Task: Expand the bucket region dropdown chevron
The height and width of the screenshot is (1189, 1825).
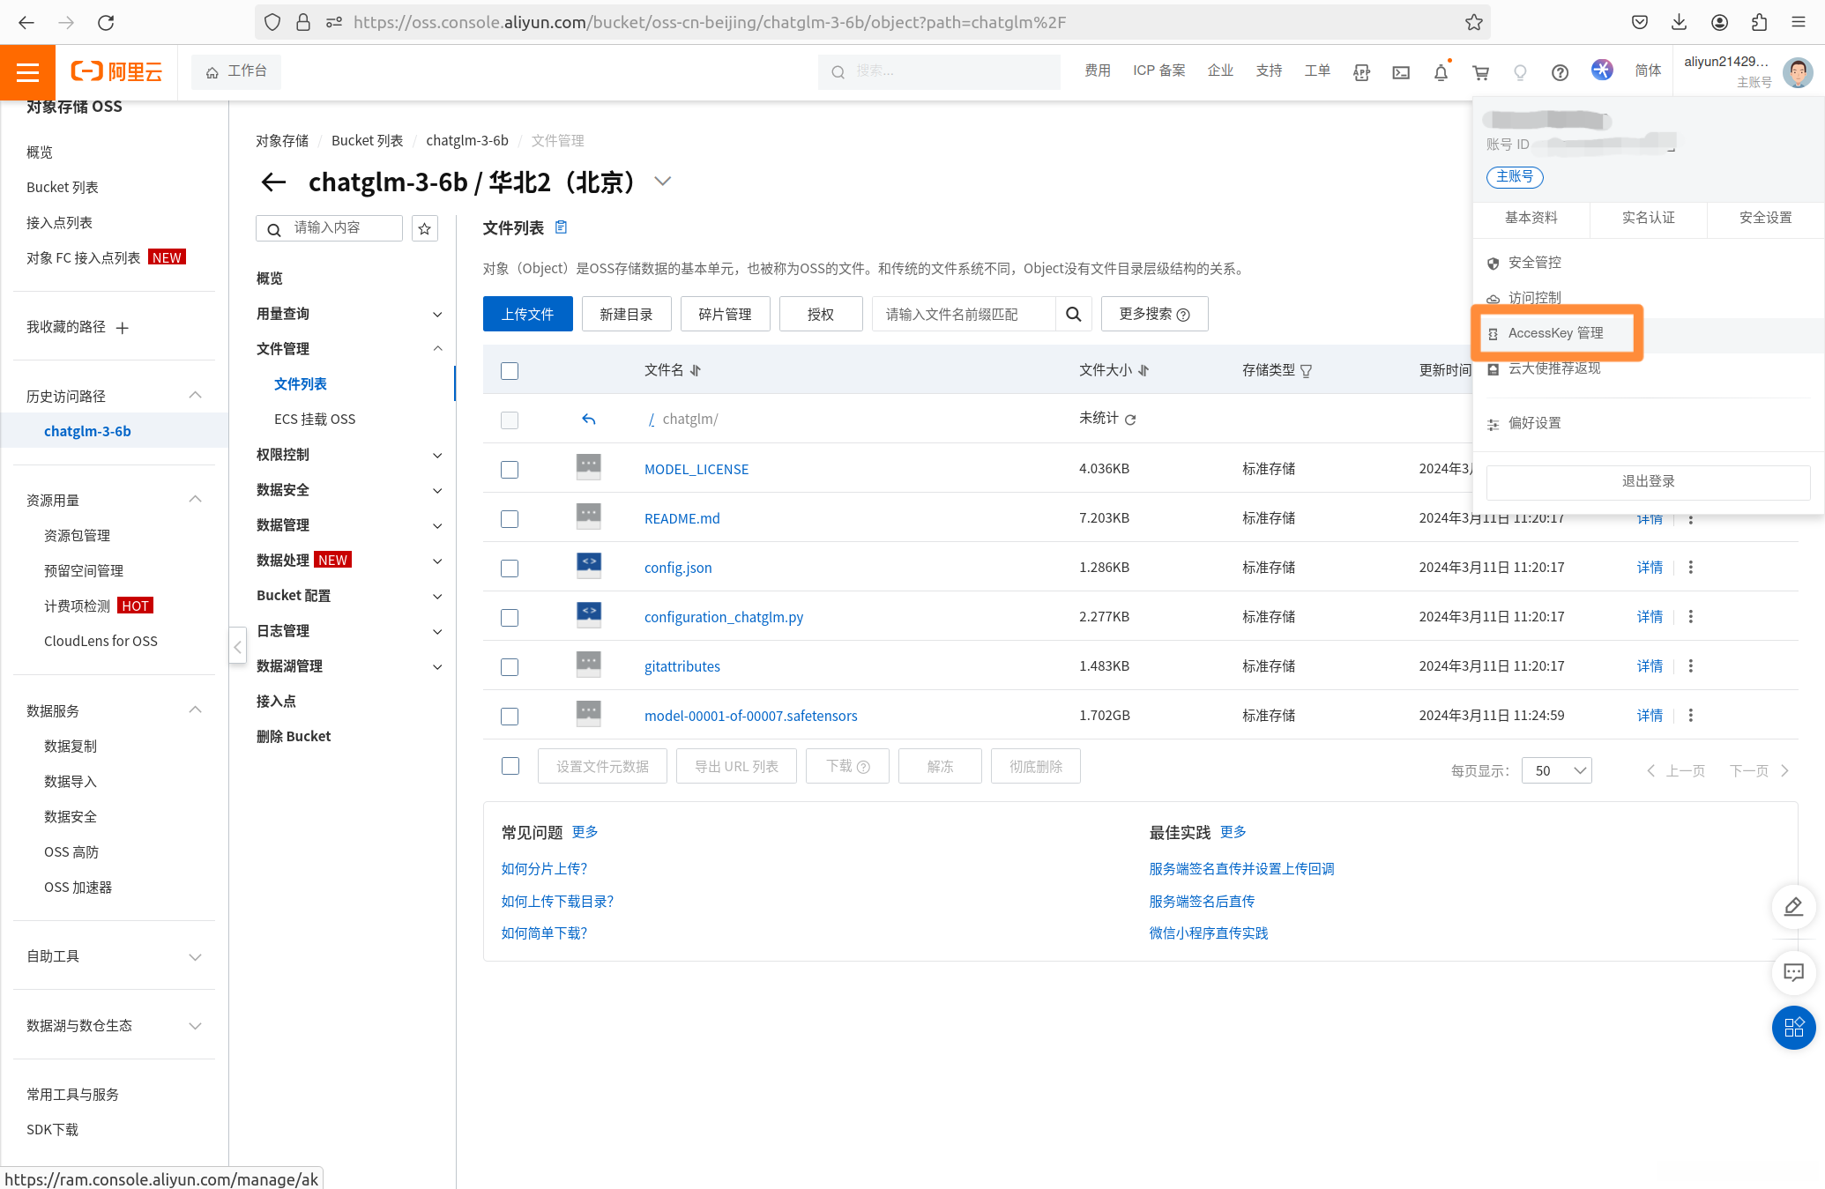Action: click(x=663, y=182)
